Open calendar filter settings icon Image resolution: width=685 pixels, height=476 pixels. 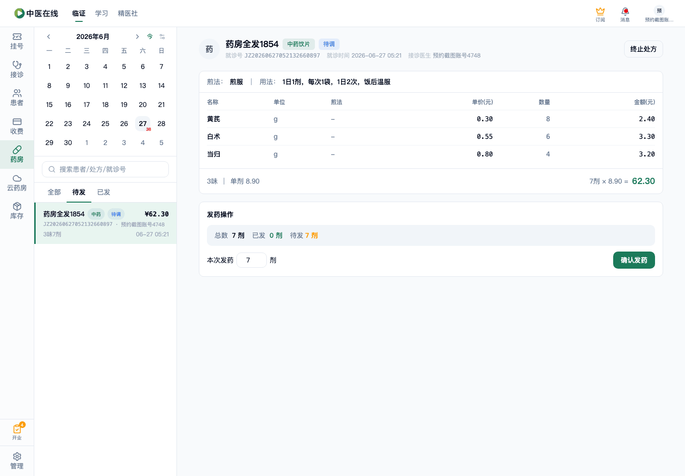(x=162, y=37)
